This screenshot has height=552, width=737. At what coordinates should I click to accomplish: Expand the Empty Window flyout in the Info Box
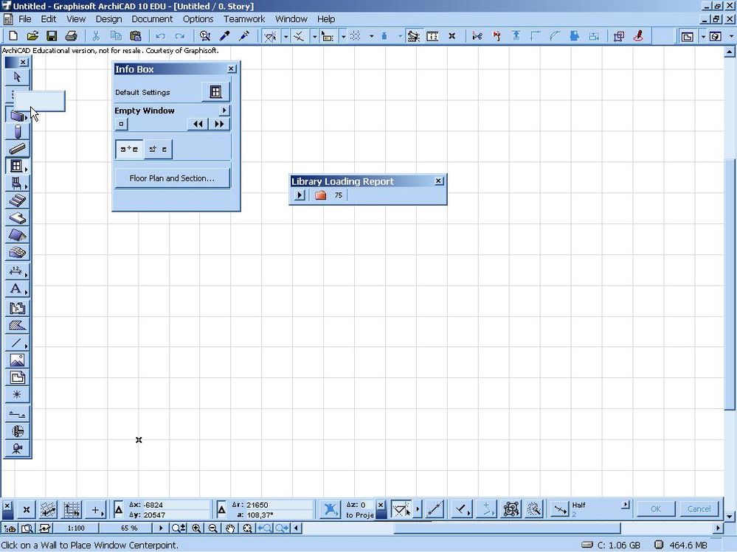coord(226,111)
